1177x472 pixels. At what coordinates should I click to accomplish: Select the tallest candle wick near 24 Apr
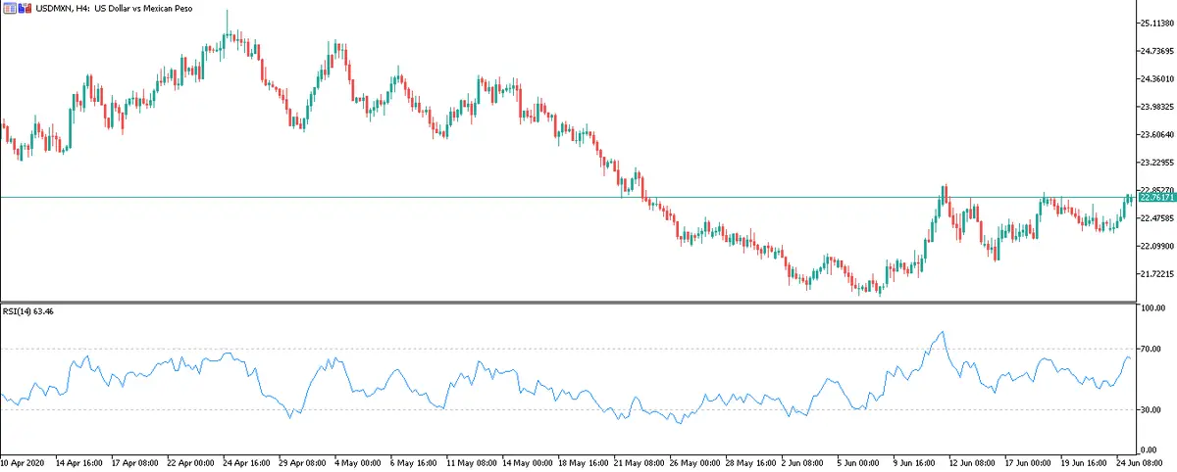coord(227,20)
